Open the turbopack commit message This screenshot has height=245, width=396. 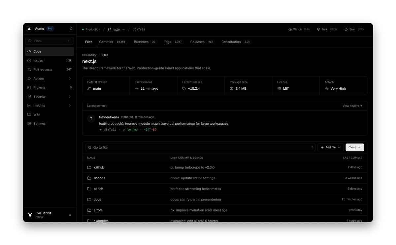(x=164, y=124)
